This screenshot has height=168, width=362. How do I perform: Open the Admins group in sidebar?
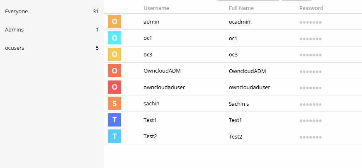click(52, 29)
